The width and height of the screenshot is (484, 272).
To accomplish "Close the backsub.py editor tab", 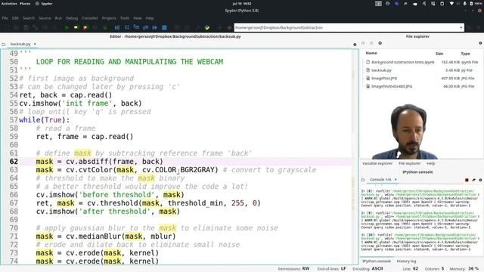I will pyautogui.click(x=35, y=44).
